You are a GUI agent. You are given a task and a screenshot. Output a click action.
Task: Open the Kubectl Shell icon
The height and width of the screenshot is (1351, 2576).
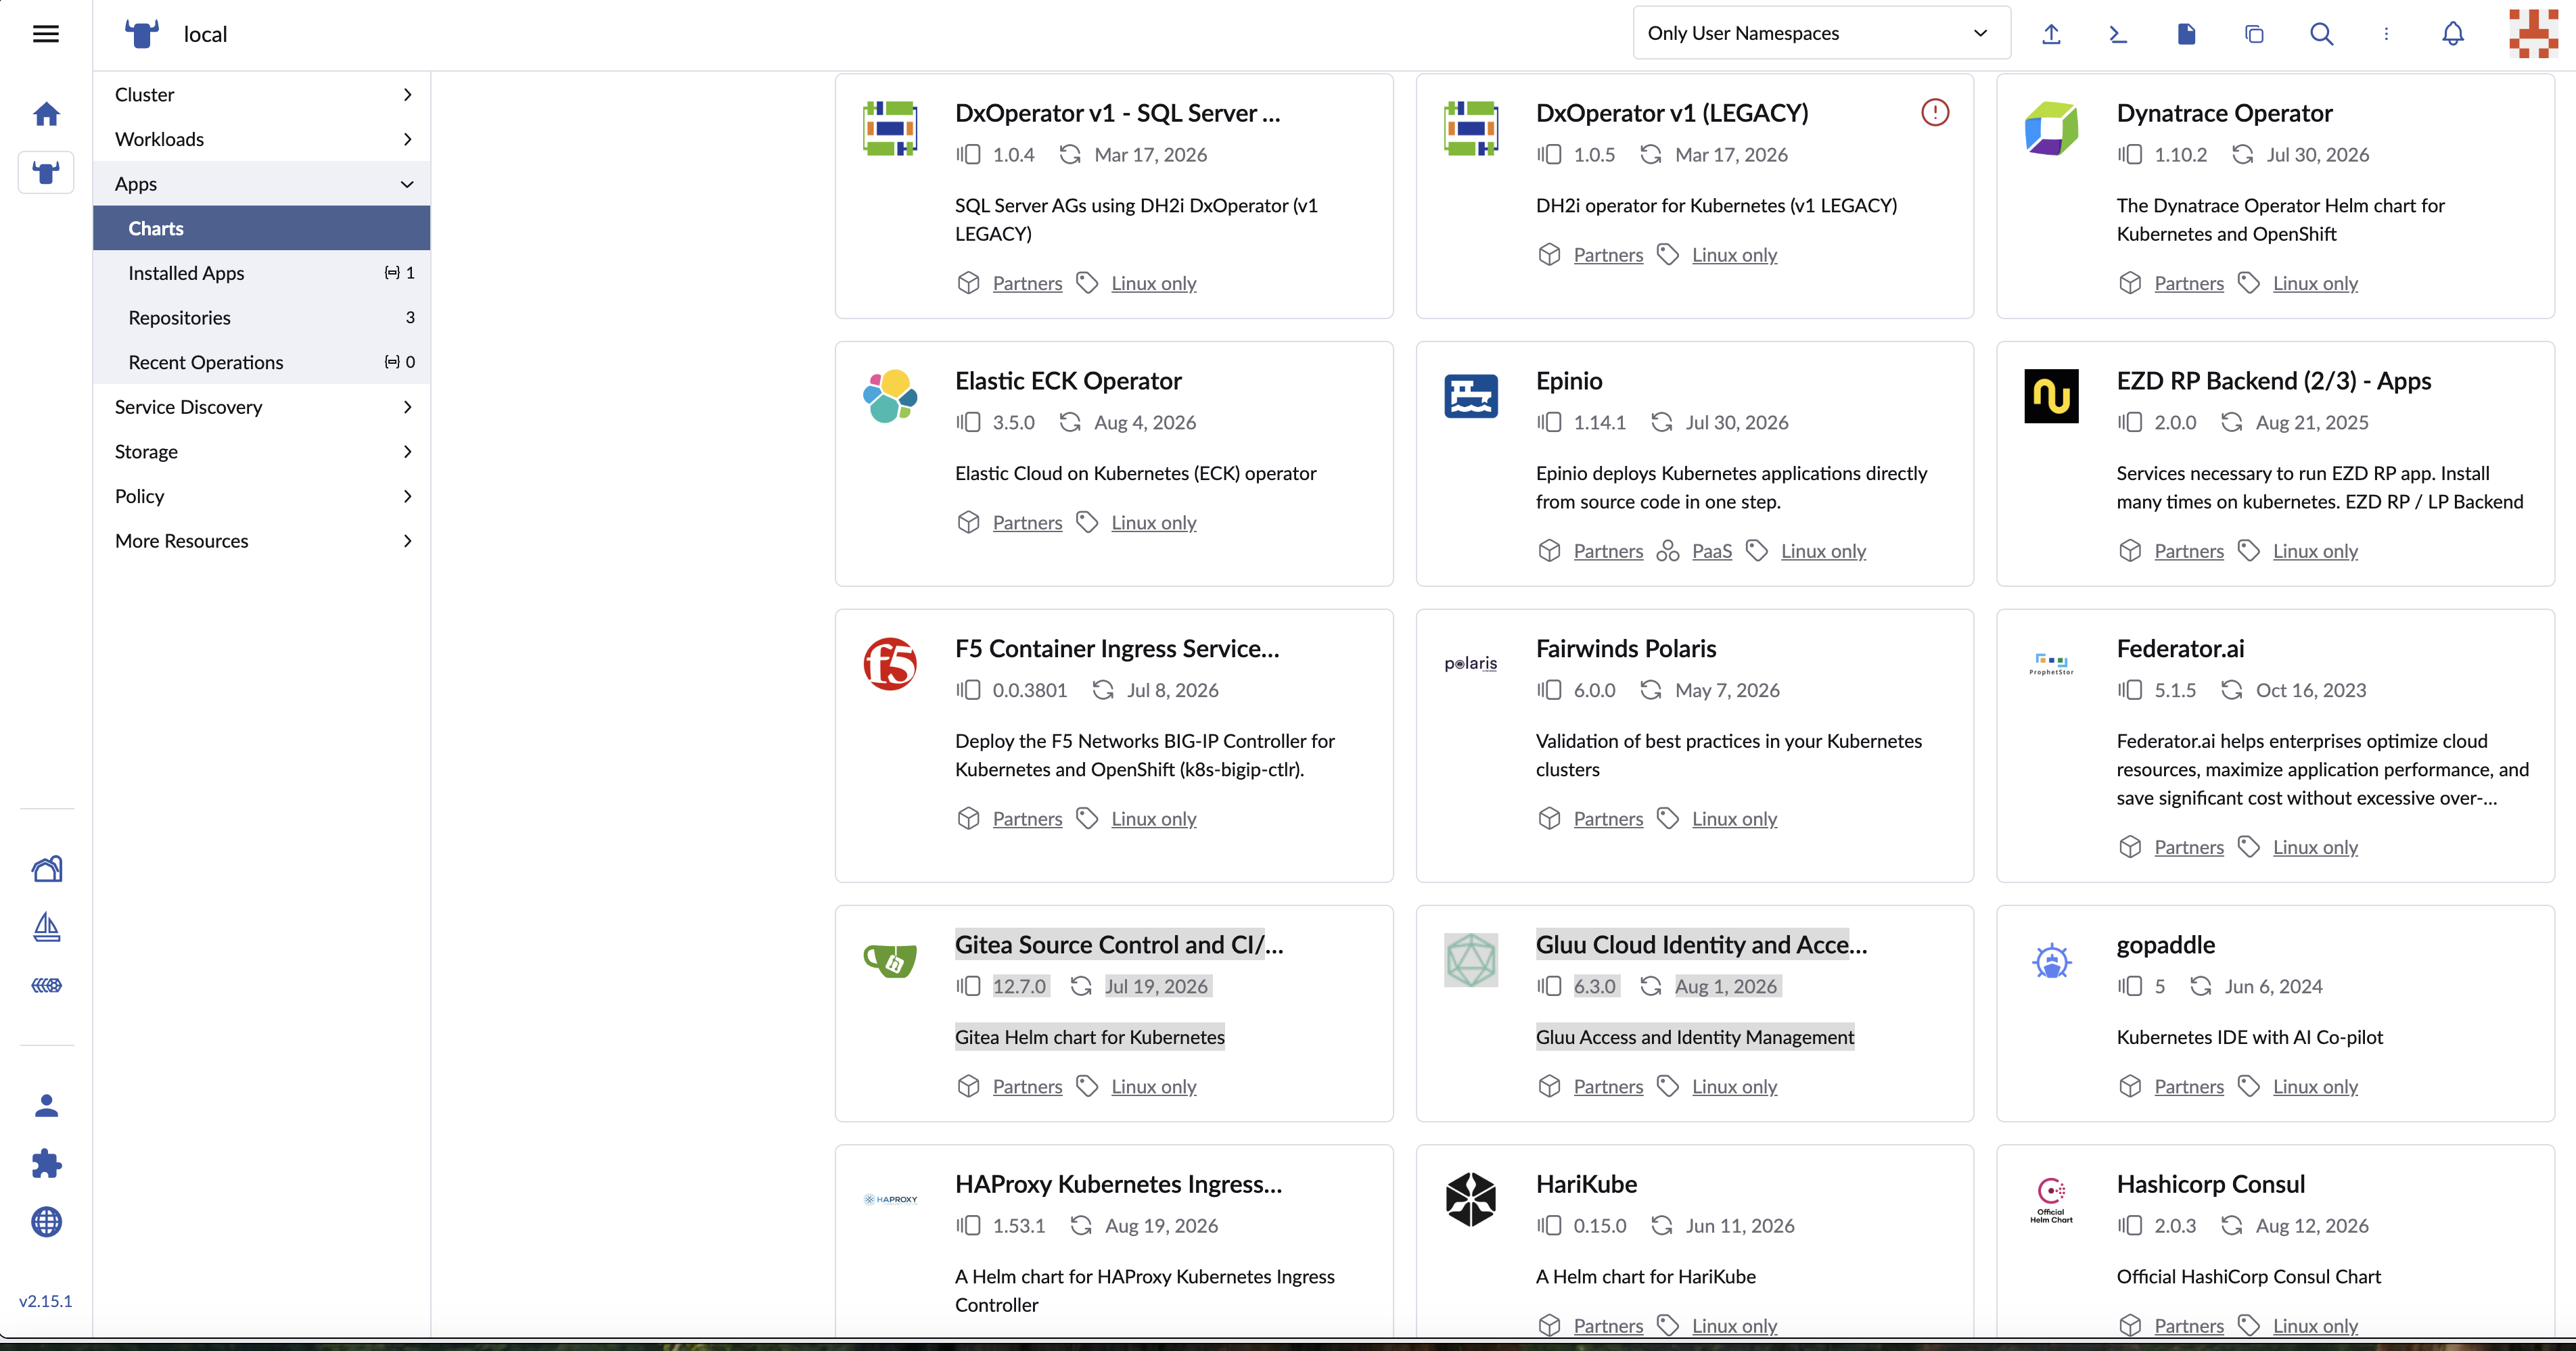coord(2118,34)
